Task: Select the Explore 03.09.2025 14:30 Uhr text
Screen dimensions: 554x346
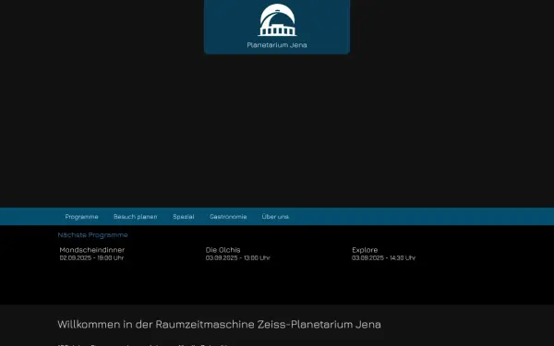Action: [384, 257]
